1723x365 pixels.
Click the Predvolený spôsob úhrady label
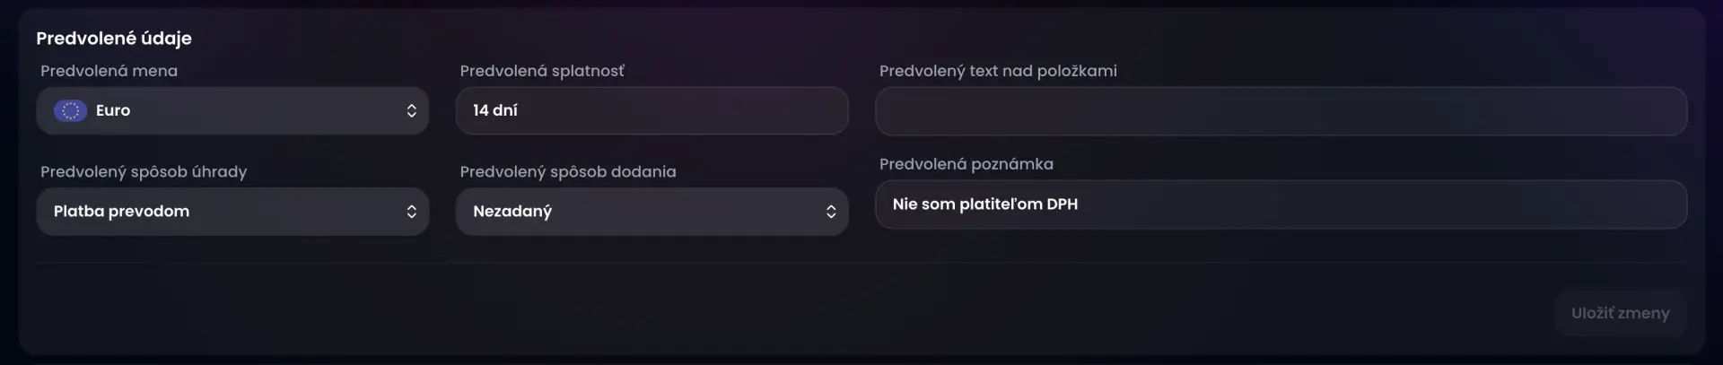[x=144, y=171]
